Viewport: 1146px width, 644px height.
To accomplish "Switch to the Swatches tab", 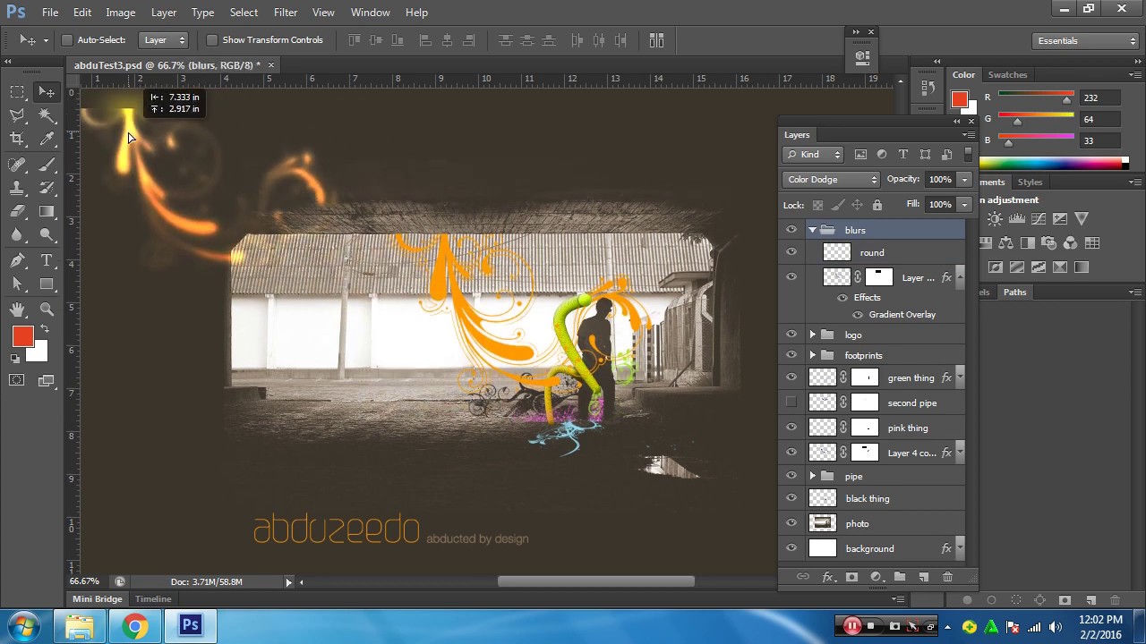I will coord(1007,75).
